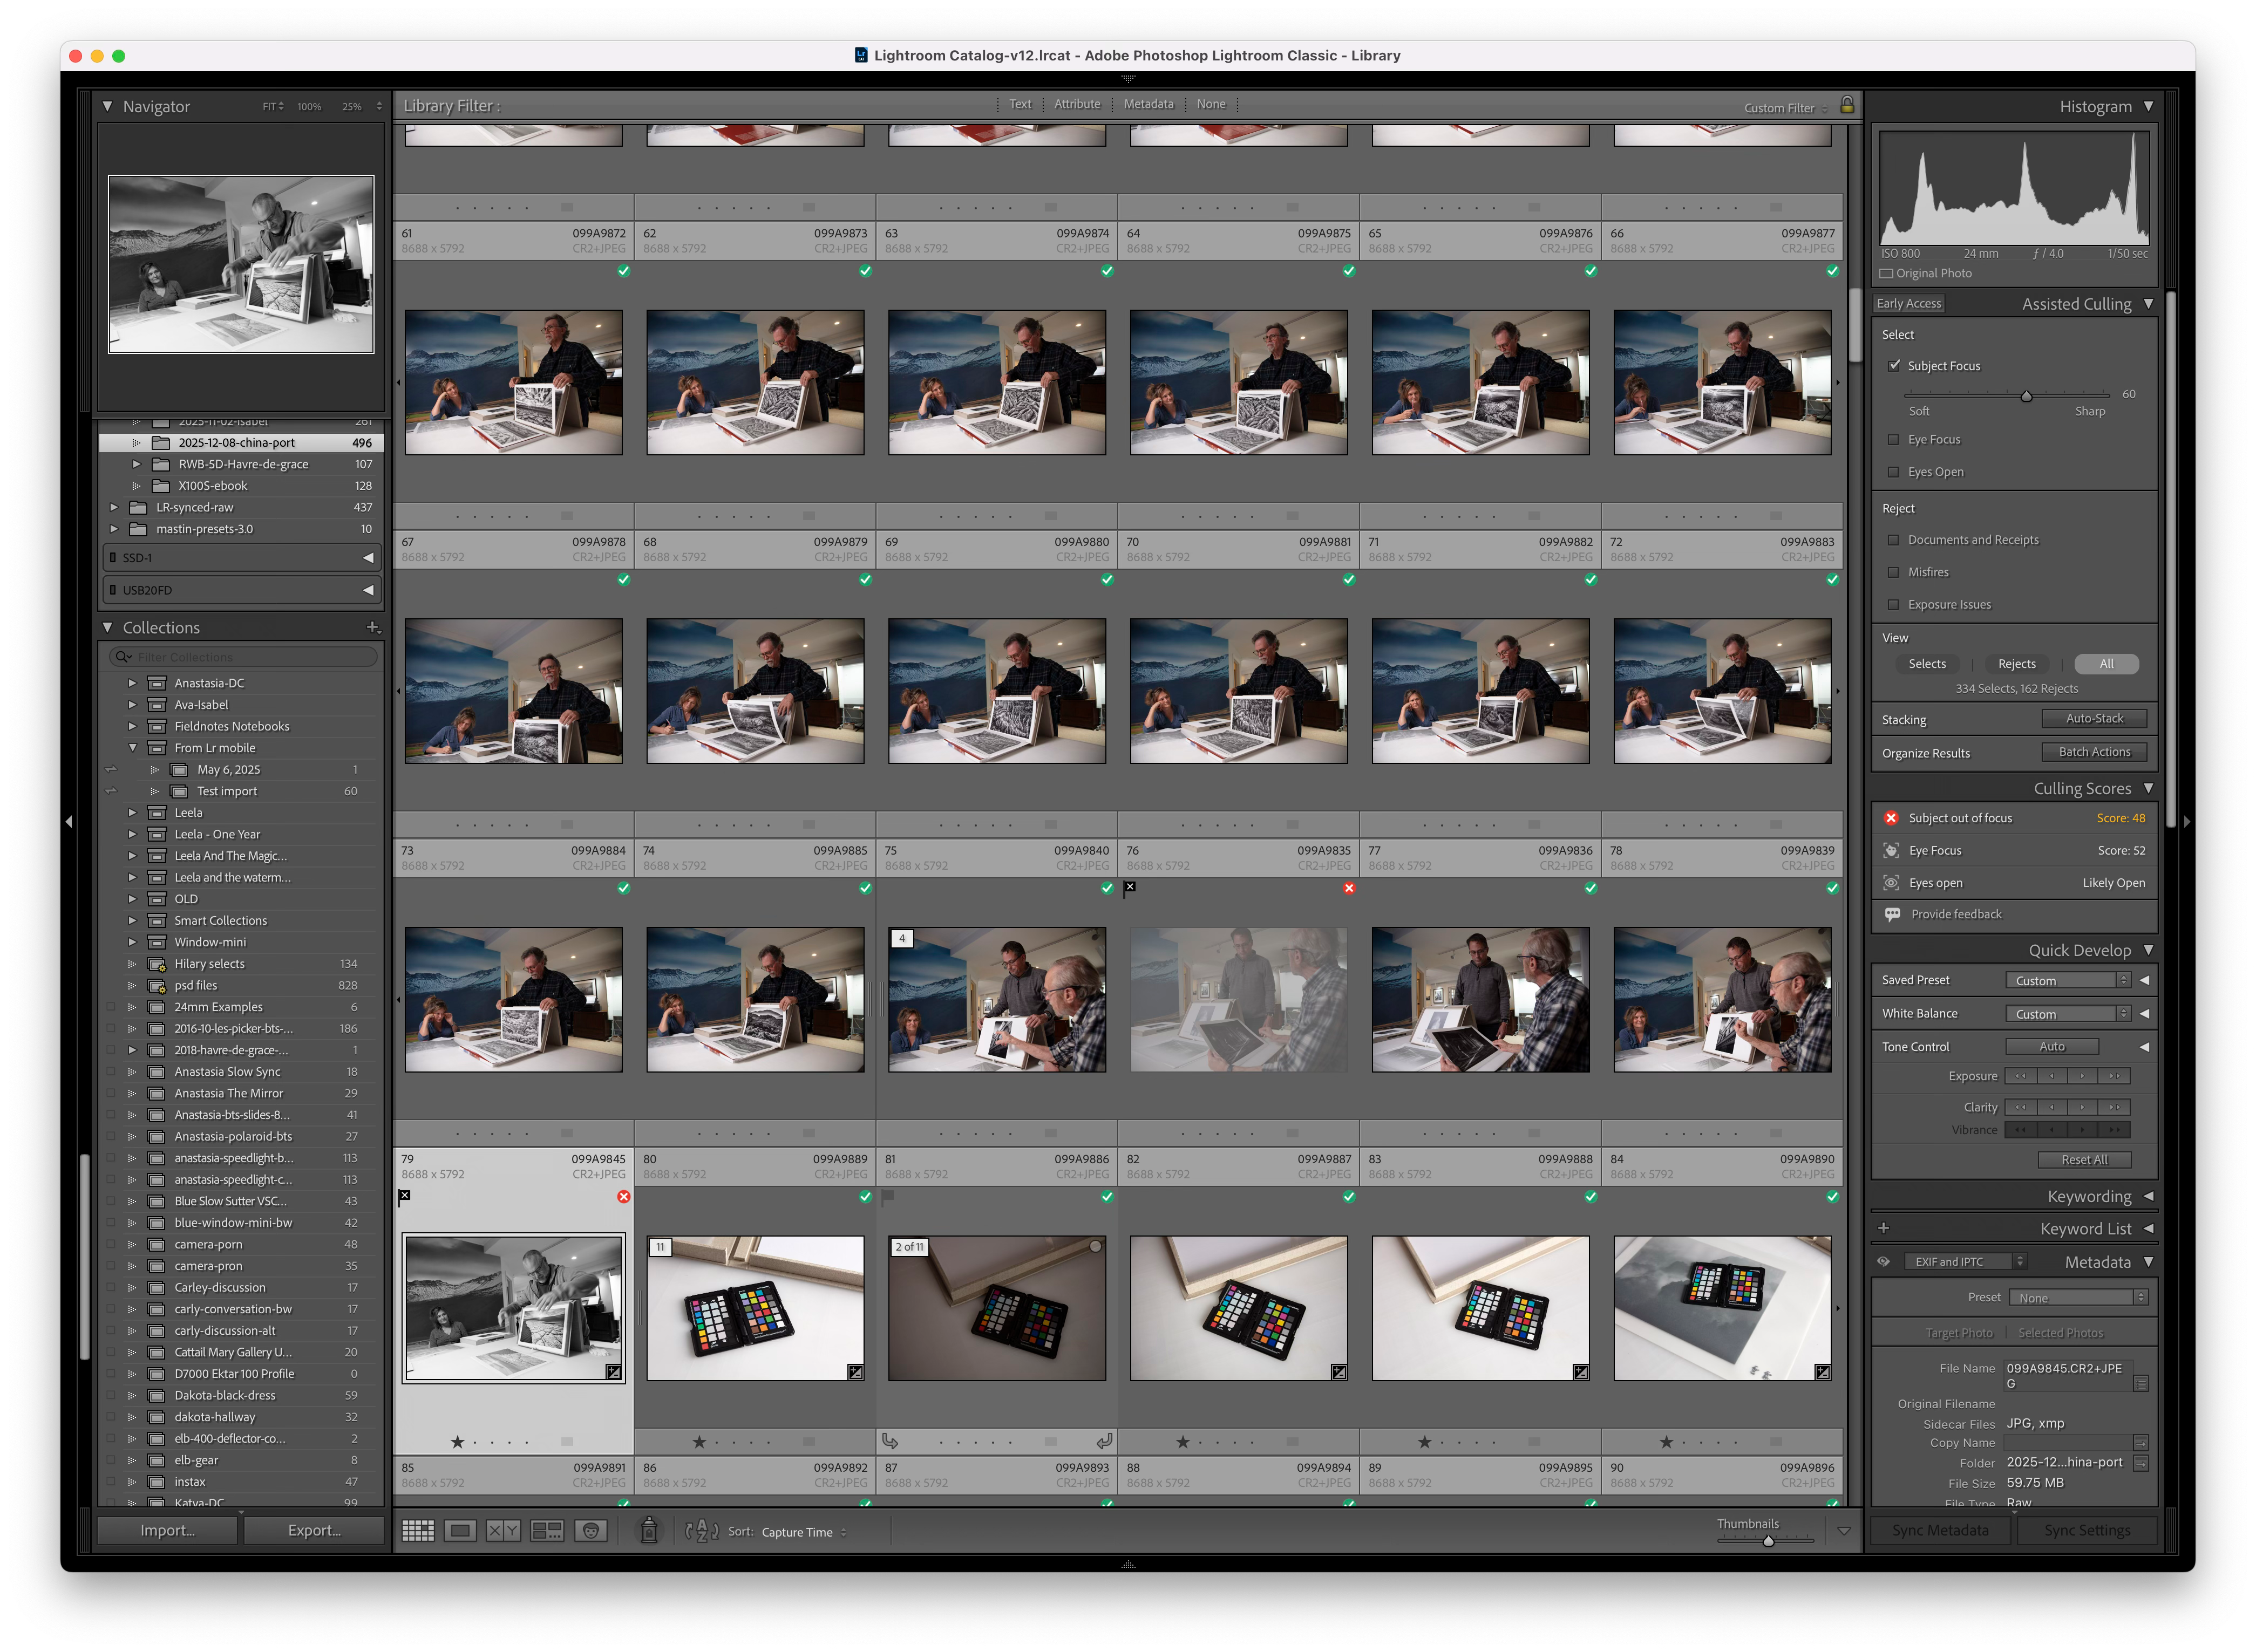
Task: Open People view face icon
Action: click(x=592, y=1531)
